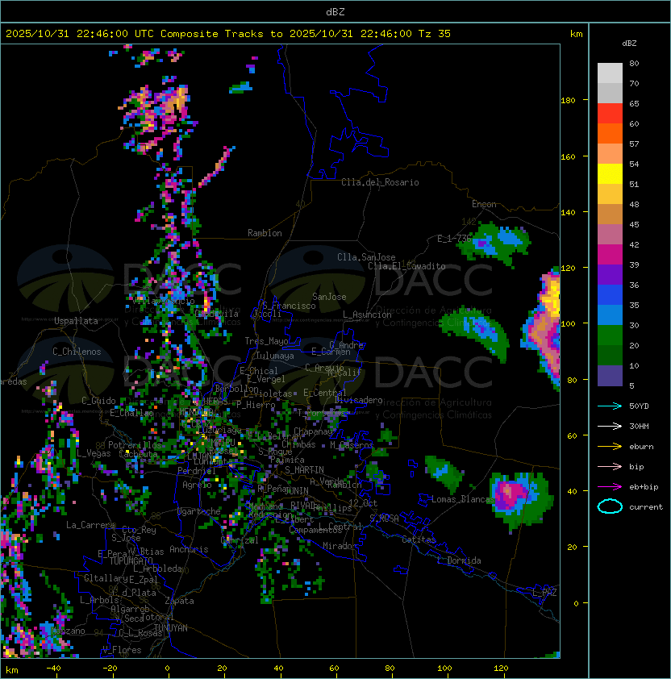
Task: Click the Carrizal place label
Action: pyautogui.click(x=240, y=540)
